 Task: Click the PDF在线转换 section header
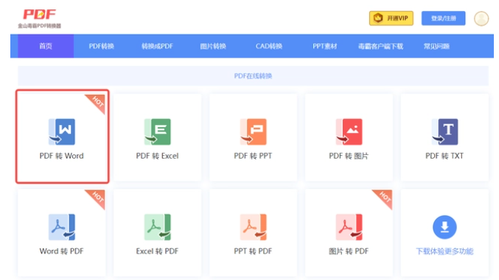[x=253, y=76]
